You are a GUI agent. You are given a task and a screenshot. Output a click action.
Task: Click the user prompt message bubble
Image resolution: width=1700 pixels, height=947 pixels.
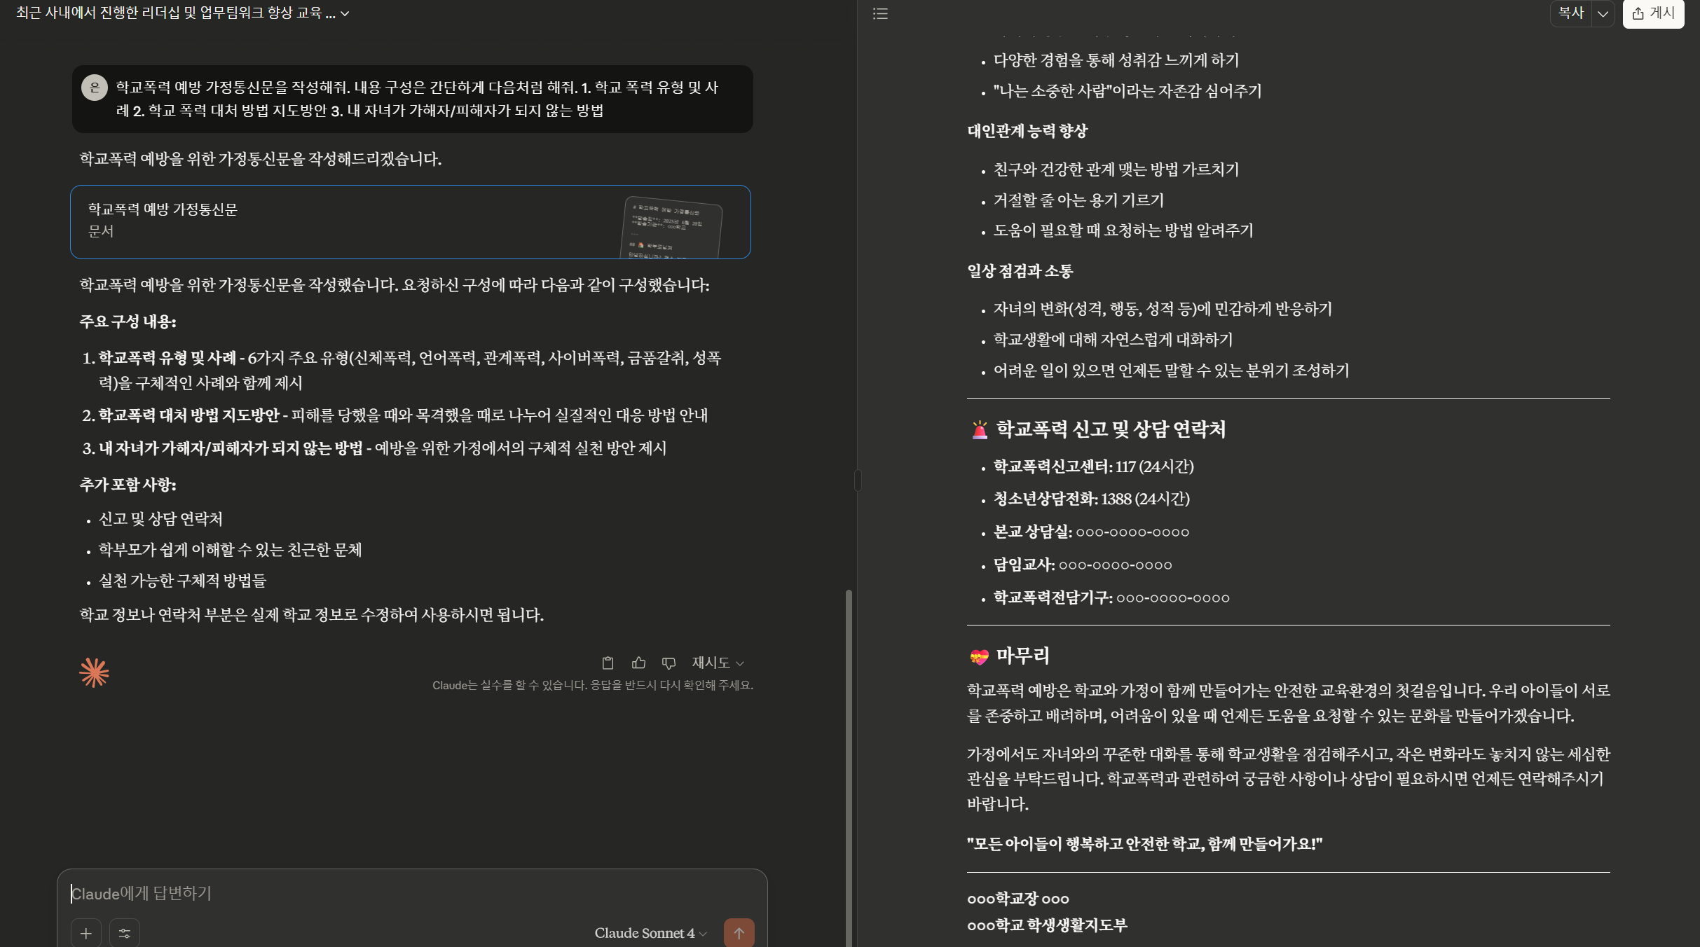412,99
